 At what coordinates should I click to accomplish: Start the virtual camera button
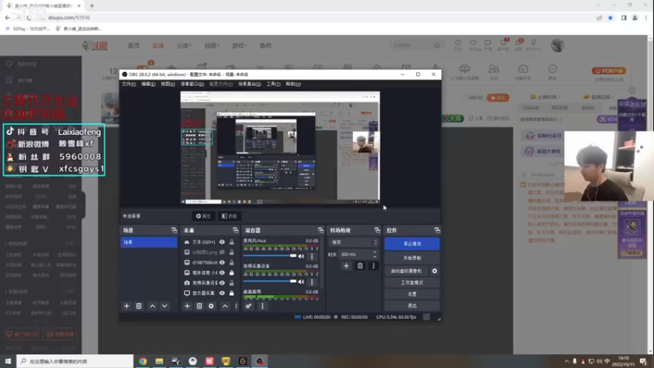pos(406,272)
